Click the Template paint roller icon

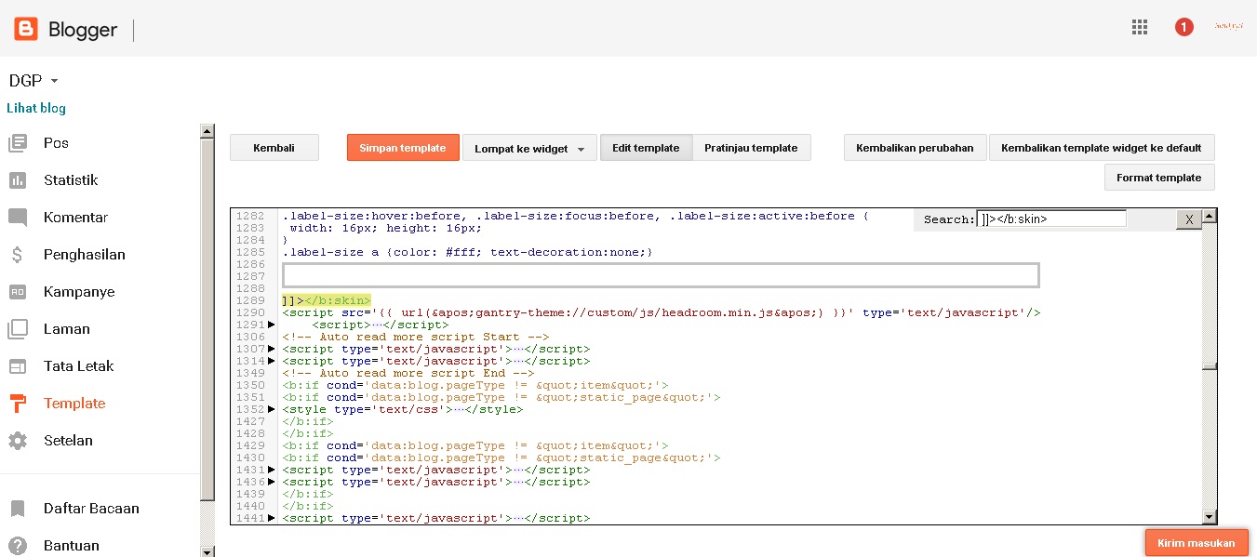(x=18, y=404)
